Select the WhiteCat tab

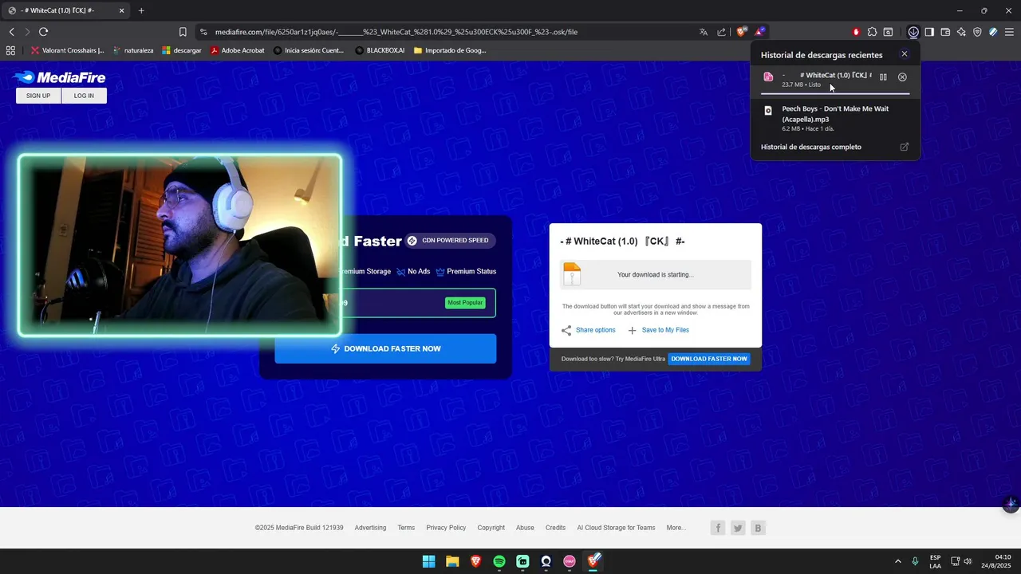click(x=65, y=10)
